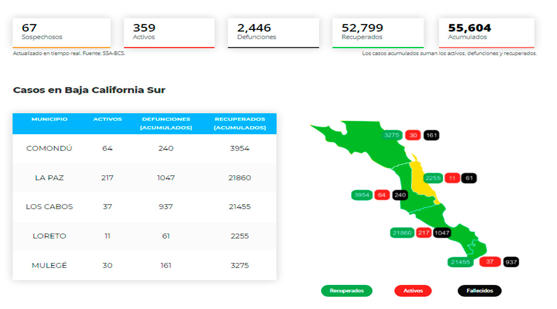Click black map badge 937
557x309 pixels.
coord(511,262)
